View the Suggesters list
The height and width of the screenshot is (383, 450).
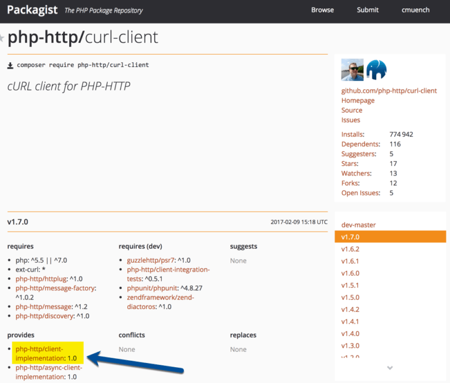point(359,154)
